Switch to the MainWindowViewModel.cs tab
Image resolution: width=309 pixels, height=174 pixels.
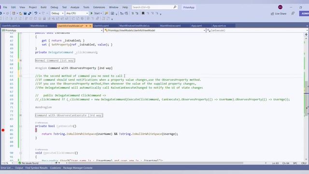(x=134, y=26)
